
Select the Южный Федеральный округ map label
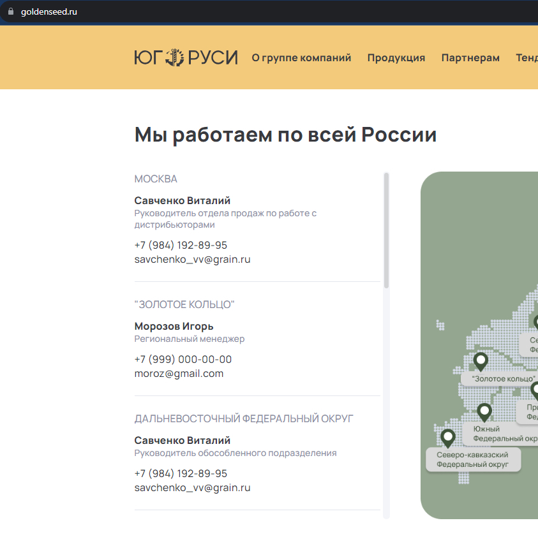pos(500,434)
